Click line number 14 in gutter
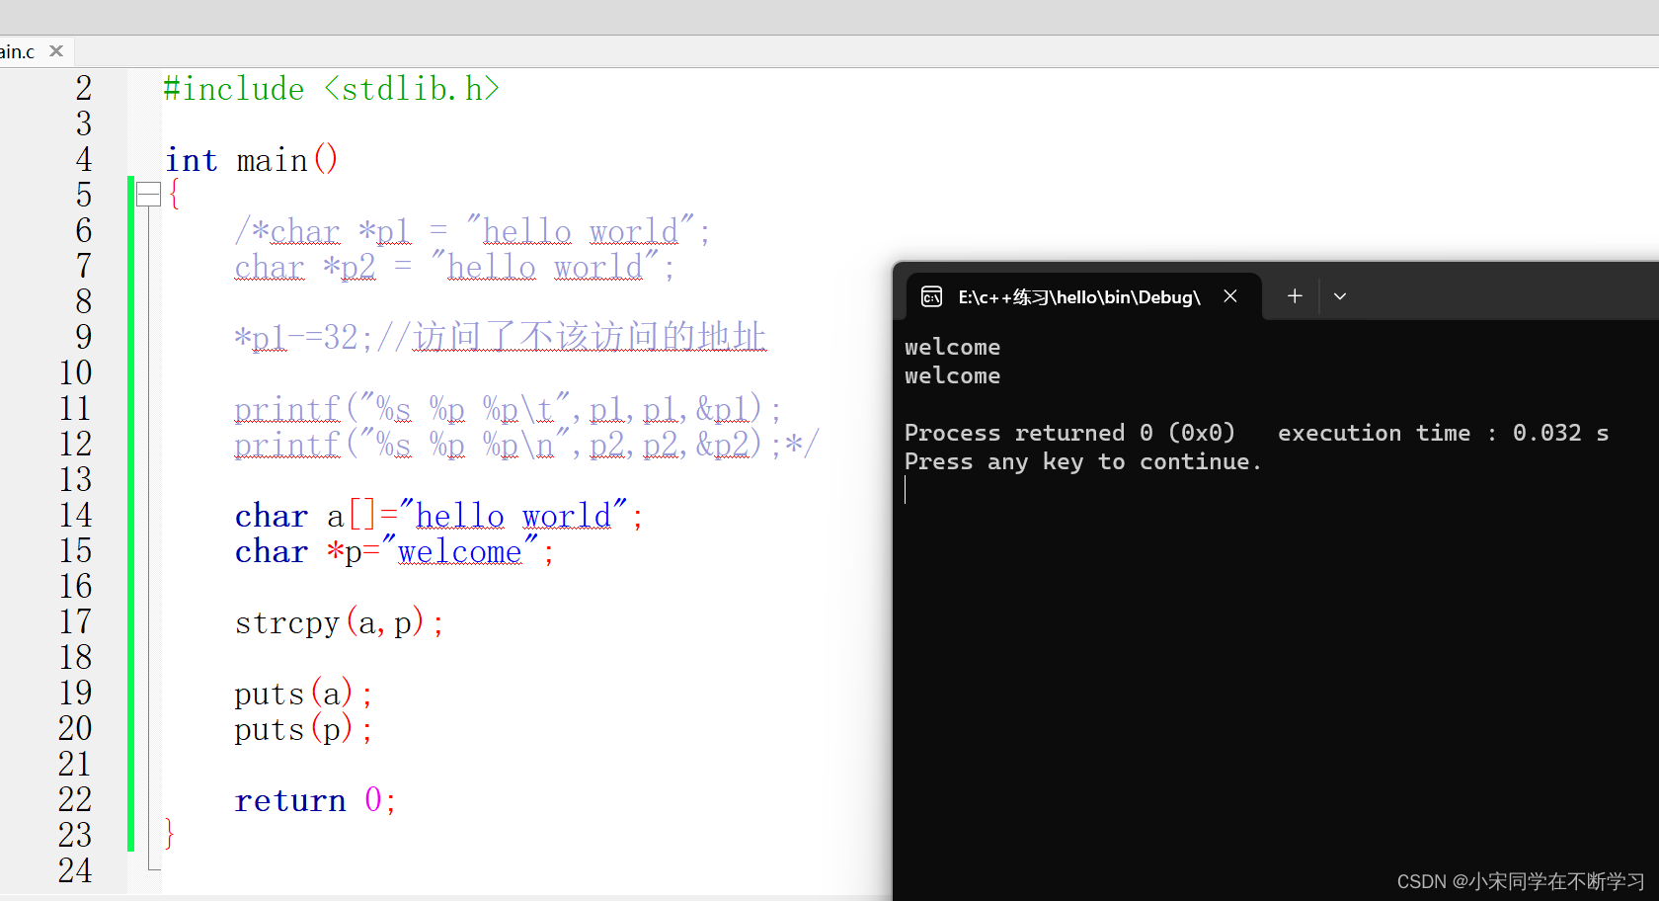 [75, 515]
